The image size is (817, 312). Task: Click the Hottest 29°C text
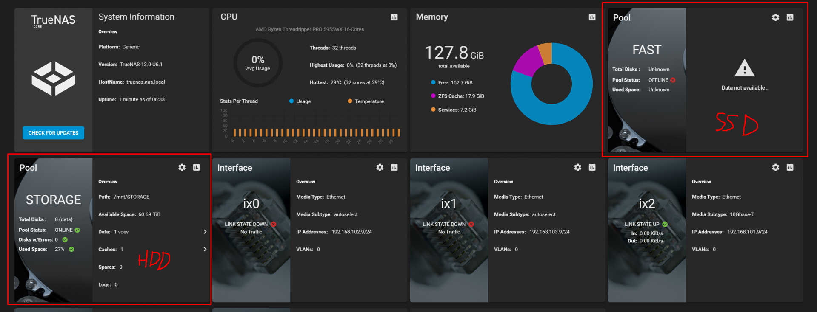point(347,82)
